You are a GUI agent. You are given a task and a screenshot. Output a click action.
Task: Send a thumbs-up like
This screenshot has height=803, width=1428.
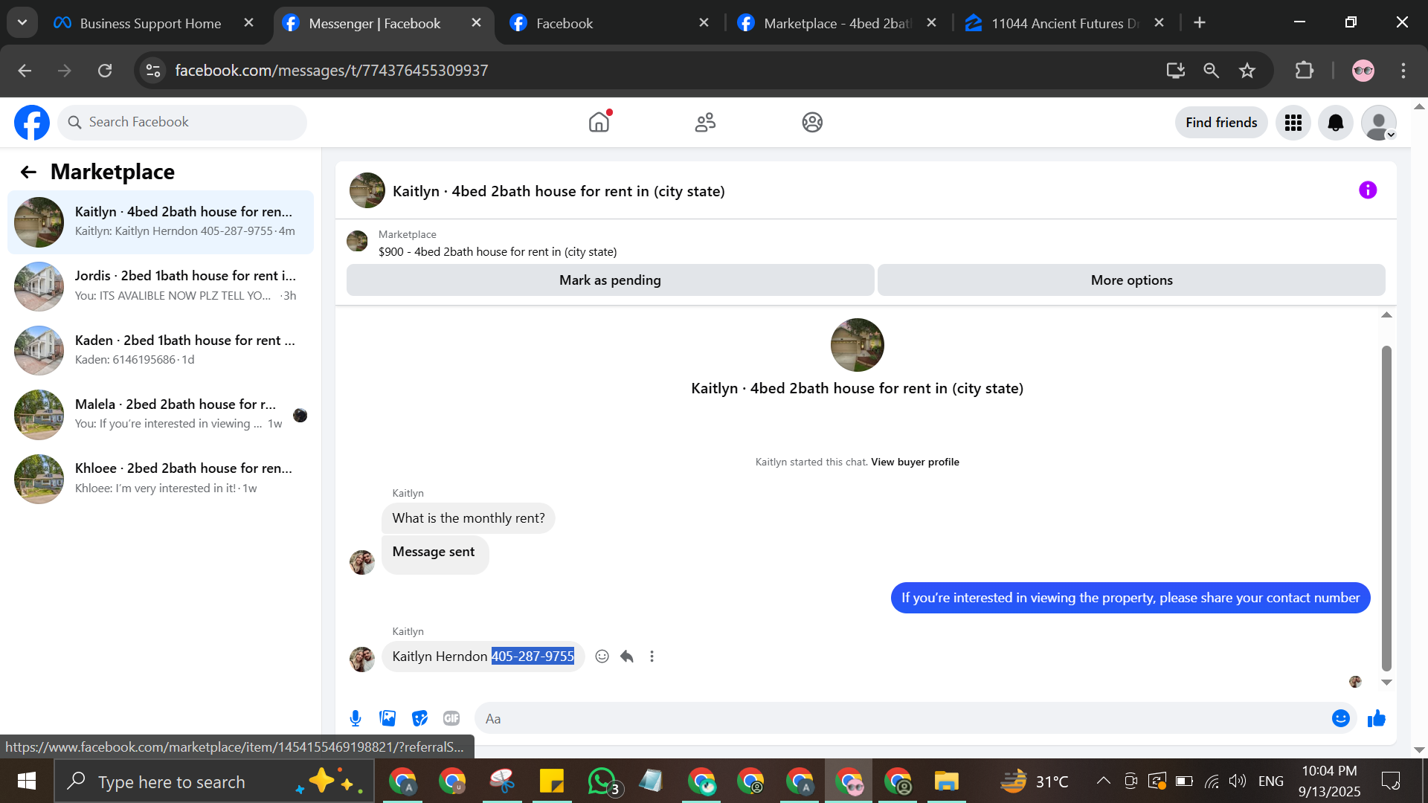point(1377,718)
